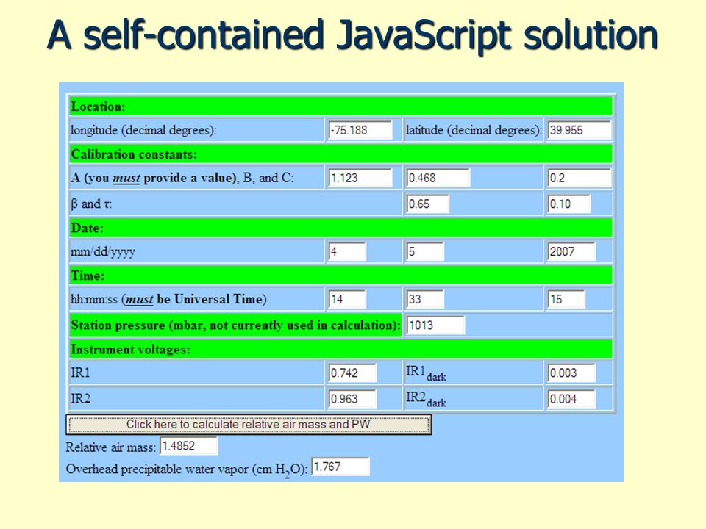Click the IR1 dark voltage field (0.003)
Viewport: 706px width, 529px height.
pos(571,373)
